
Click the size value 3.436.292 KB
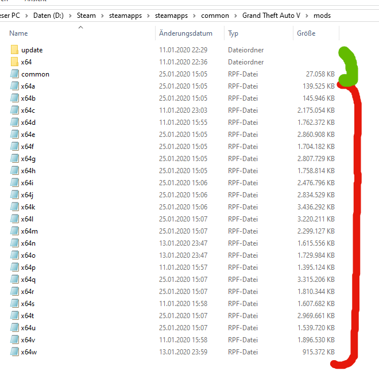point(316,207)
